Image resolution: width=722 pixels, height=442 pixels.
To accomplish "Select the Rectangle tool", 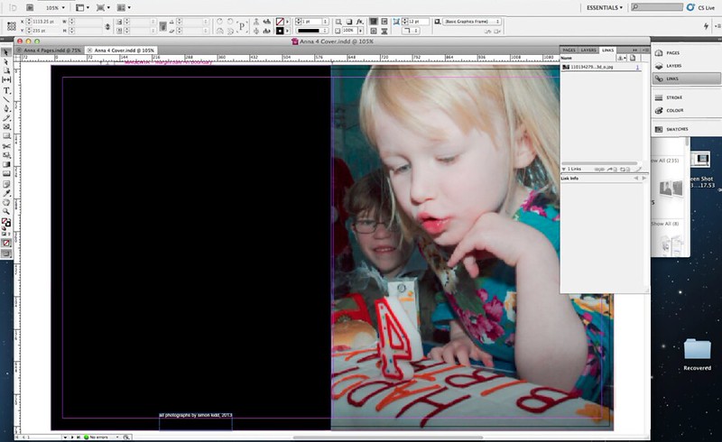I will [x=6, y=136].
